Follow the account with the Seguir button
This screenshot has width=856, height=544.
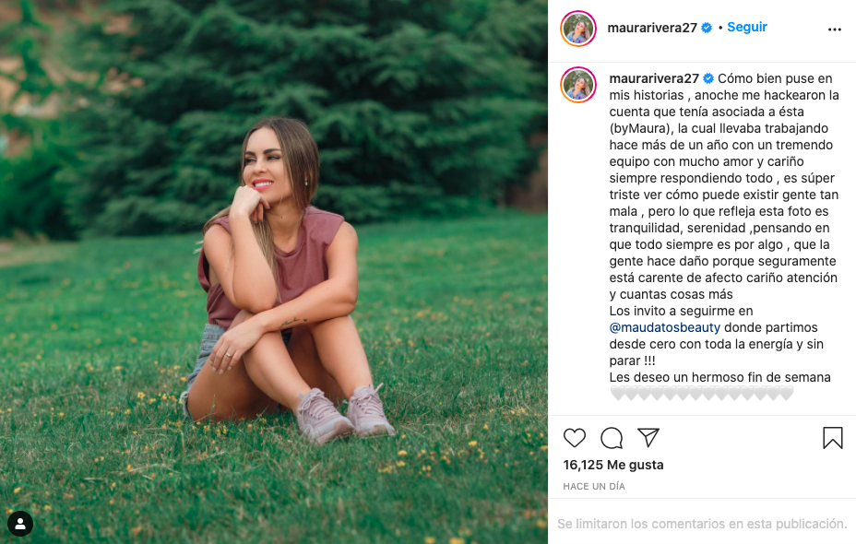pos(747,28)
